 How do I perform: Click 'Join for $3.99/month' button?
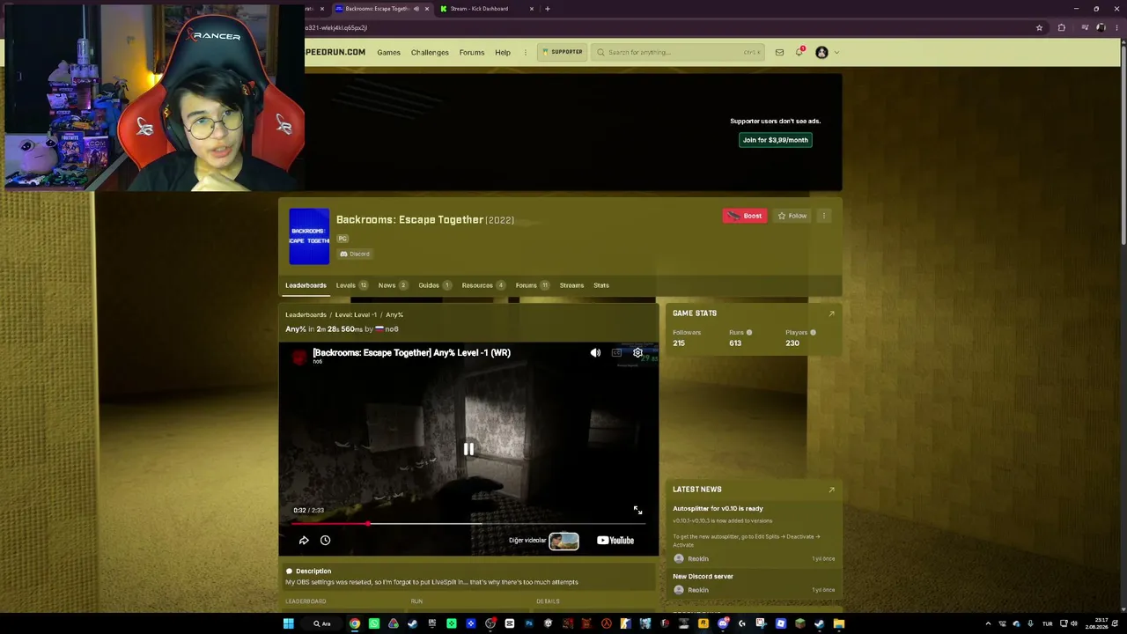click(775, 140)
